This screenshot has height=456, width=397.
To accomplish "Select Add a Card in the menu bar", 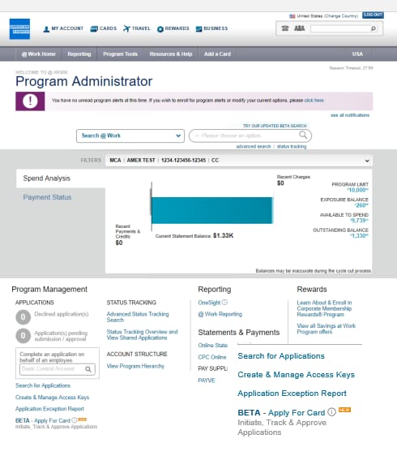I will coord(217,54).
